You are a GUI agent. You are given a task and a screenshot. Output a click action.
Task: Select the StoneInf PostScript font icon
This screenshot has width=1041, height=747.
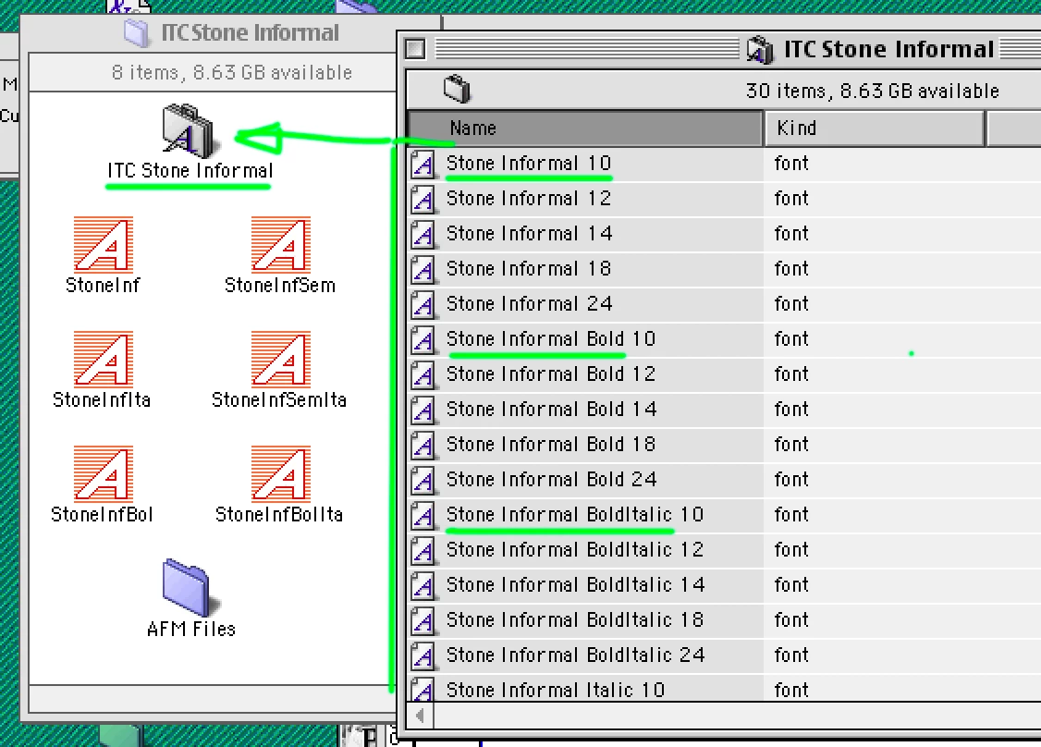pyautogui.click(x=104, y=245)
